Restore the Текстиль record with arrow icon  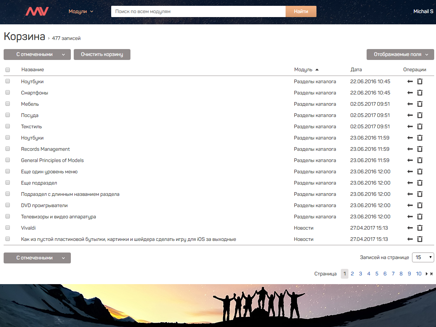point(410,127)
